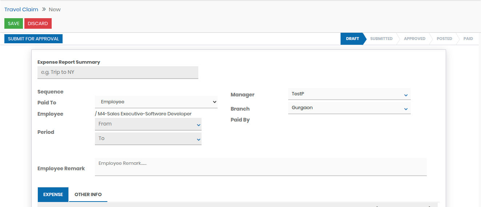
Task: Open the Paid To dropdown
Action: pyautogui.click(x=156, y=102)
